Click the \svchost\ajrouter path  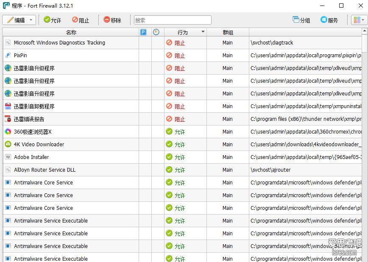[270, 170]
